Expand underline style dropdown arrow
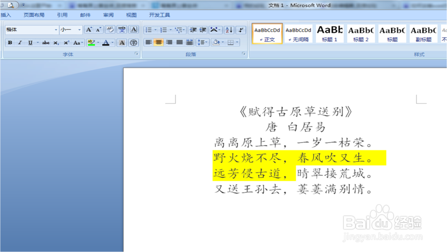Viewport: 447px width, 252px height. (x=38, y=43)
